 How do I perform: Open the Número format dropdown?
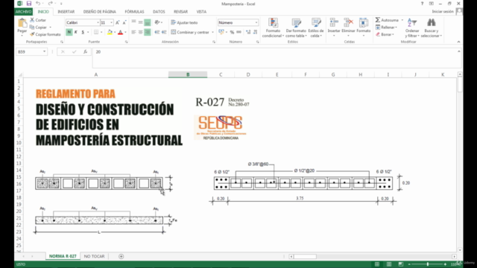pyautogui.click(x=256, y=23)
